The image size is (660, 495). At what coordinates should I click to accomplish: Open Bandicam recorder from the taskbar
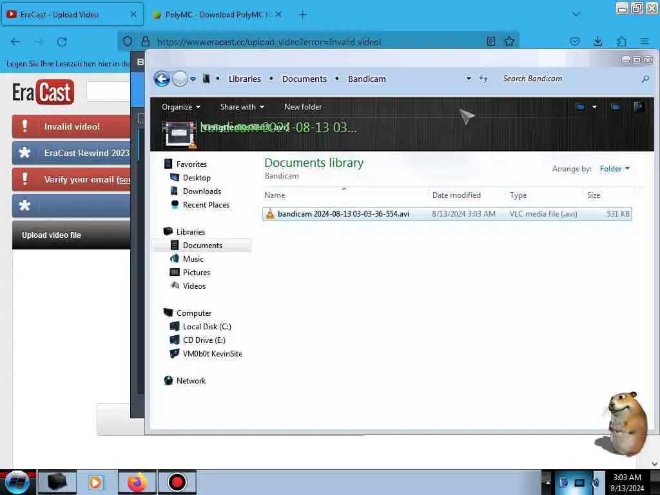177,482
